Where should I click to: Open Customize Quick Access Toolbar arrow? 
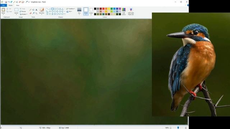click(29, 2)
